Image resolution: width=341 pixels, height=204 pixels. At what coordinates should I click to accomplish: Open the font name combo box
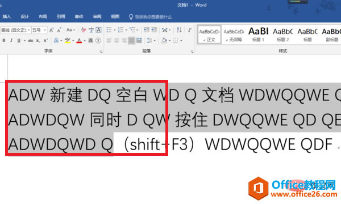pos(15,30)
